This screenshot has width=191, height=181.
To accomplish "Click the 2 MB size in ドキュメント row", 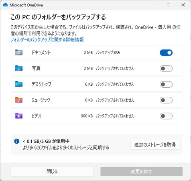I will (88, 53).
